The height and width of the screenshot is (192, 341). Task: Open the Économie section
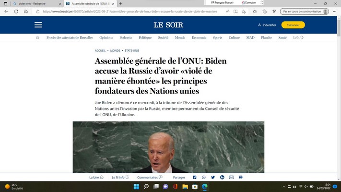(x=199, y=37)
